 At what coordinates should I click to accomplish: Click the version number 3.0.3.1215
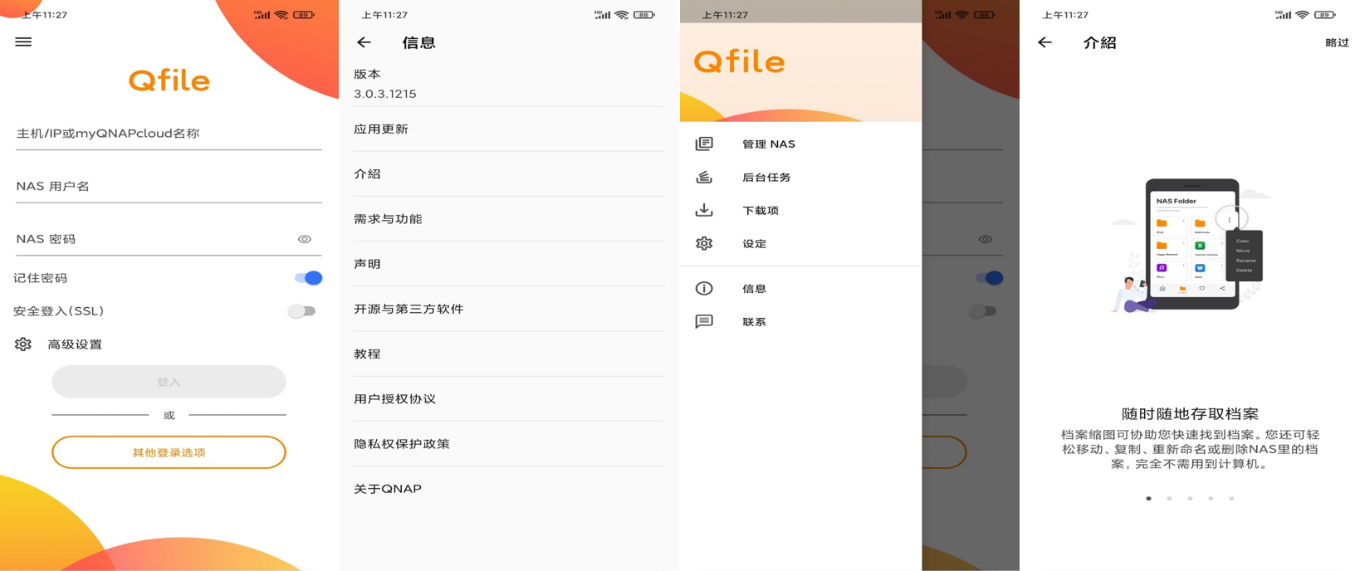[385, 94]
